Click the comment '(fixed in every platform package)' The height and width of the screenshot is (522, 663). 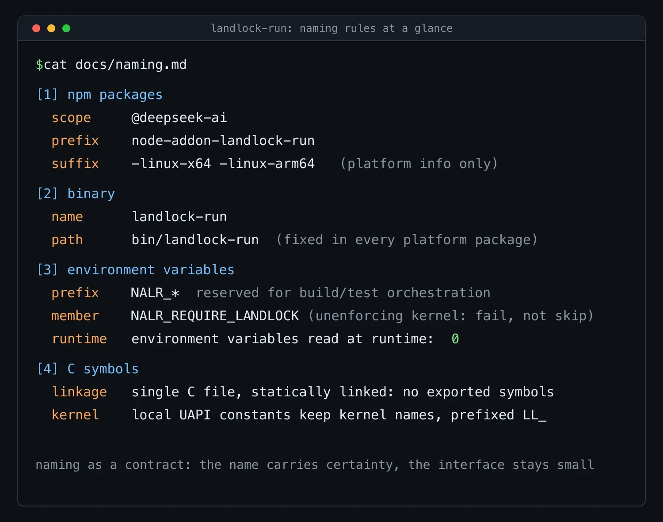coord(407,240)
